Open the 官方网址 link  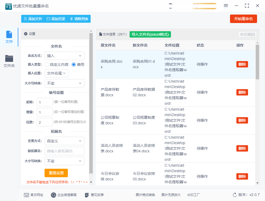(34, 195)
